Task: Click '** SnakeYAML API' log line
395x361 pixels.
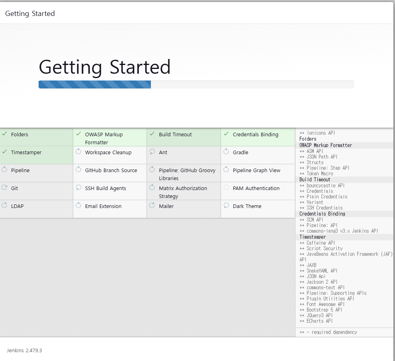Action: tap(319, 271)
